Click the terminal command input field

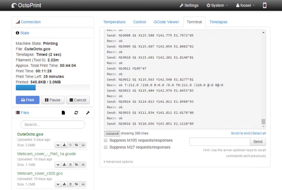[x=220, y=142]
